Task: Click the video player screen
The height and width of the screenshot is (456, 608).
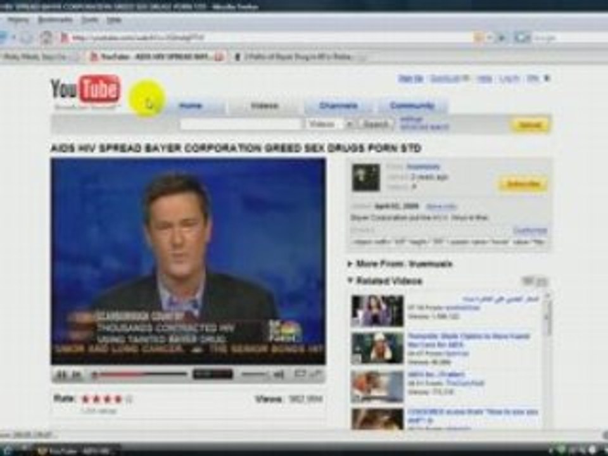Action: pyautogui.click(x=188, y=261)
